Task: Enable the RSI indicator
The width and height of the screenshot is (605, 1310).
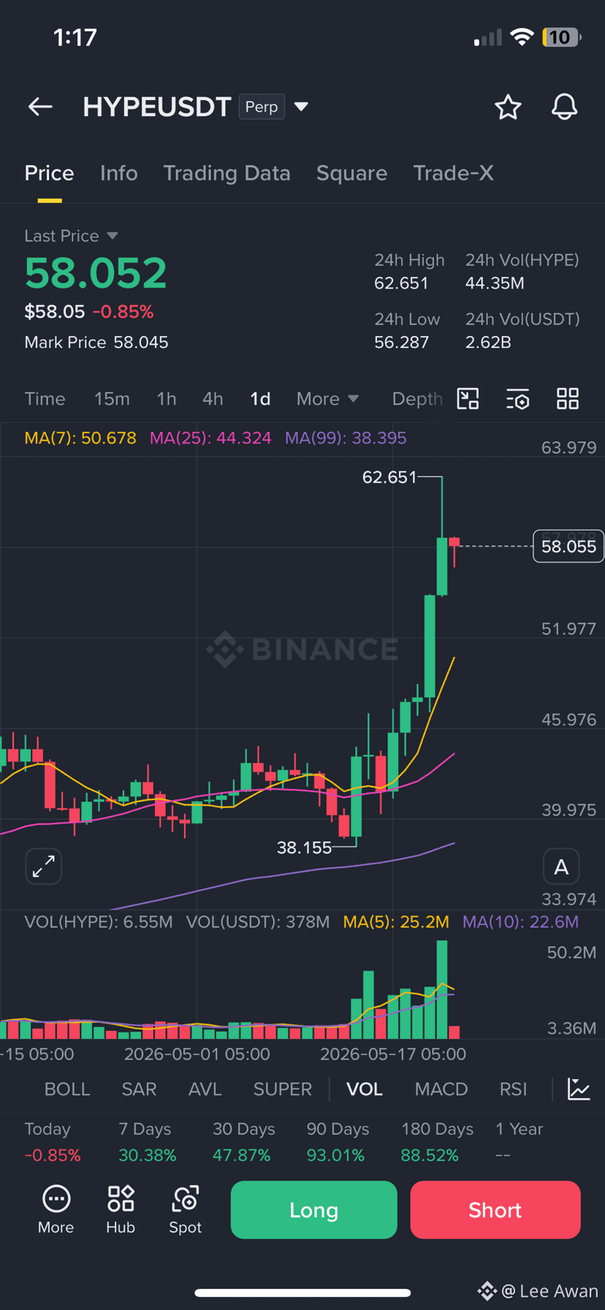Action: (x=513, y=1089)
